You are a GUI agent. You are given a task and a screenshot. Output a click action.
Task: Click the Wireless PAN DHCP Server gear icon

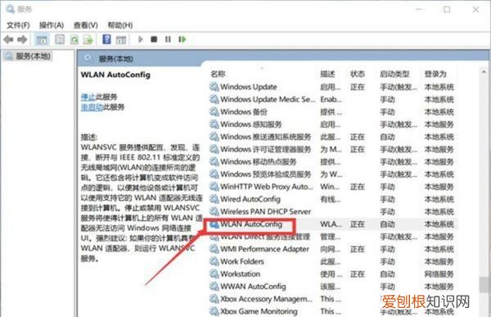(x=214, y=211)
